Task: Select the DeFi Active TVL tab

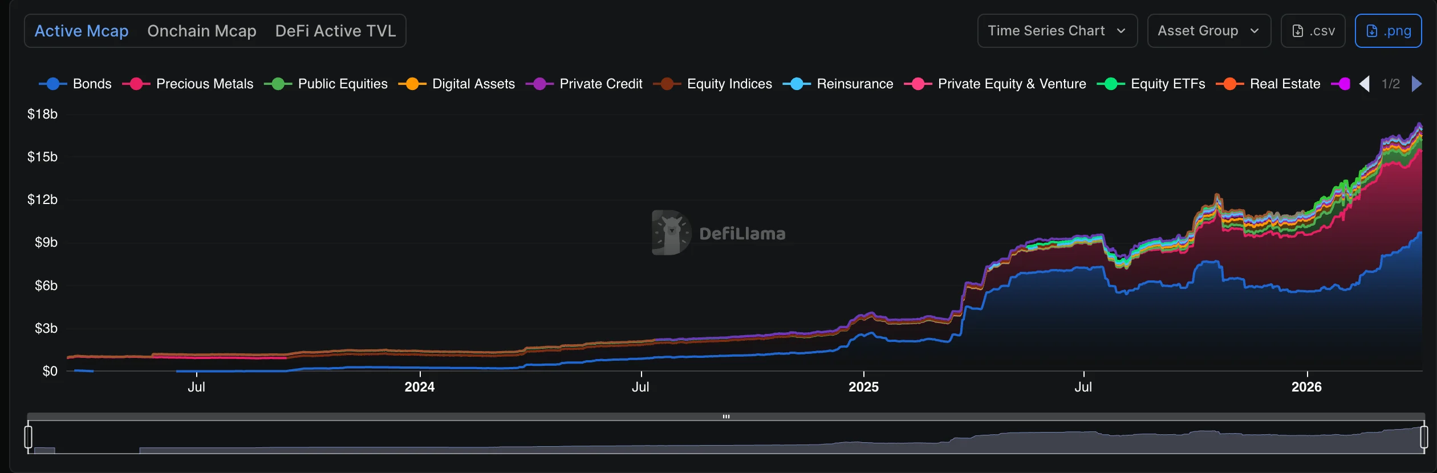Action: (x=335, y=31)
